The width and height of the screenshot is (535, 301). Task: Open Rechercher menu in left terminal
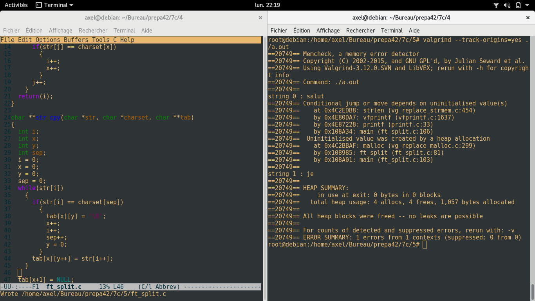(93, 31)
